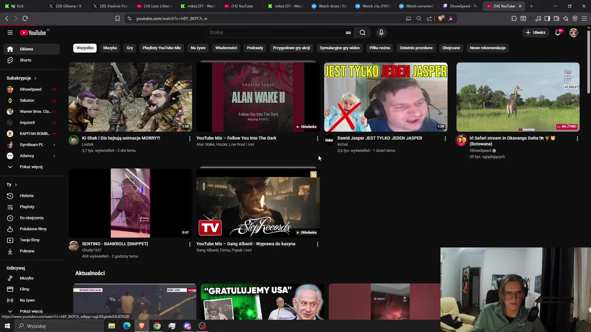Viewport: 591px width, 332px height.
Task: Open Na żywo under Odkrywaj
Action: pyautogui.click(x=31, y=300)
